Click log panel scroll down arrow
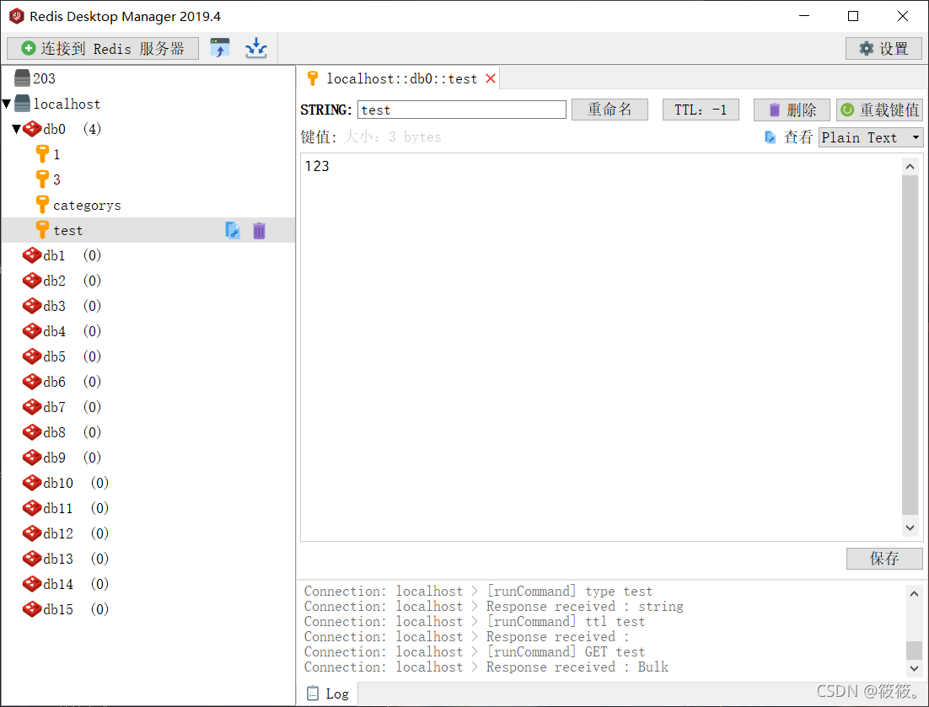Image resolution: width=929 pixels, height=707 pixels. (914, 668)
